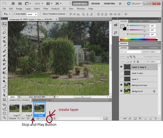Select the Blur tool

pos(4,77)
